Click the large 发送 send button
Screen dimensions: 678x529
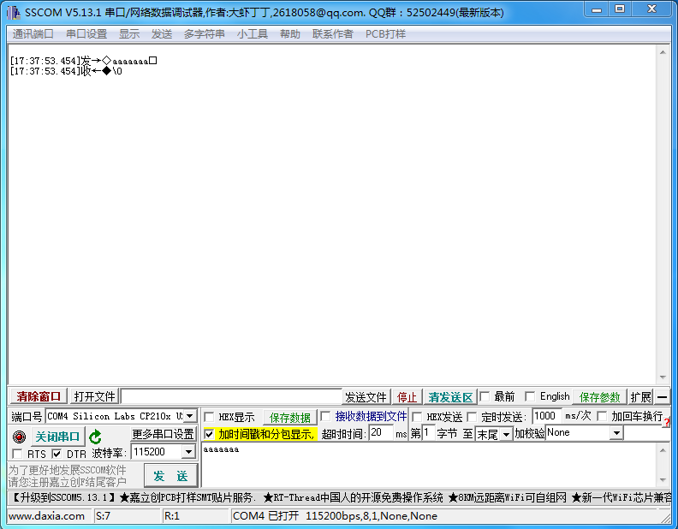coord(171,476)
